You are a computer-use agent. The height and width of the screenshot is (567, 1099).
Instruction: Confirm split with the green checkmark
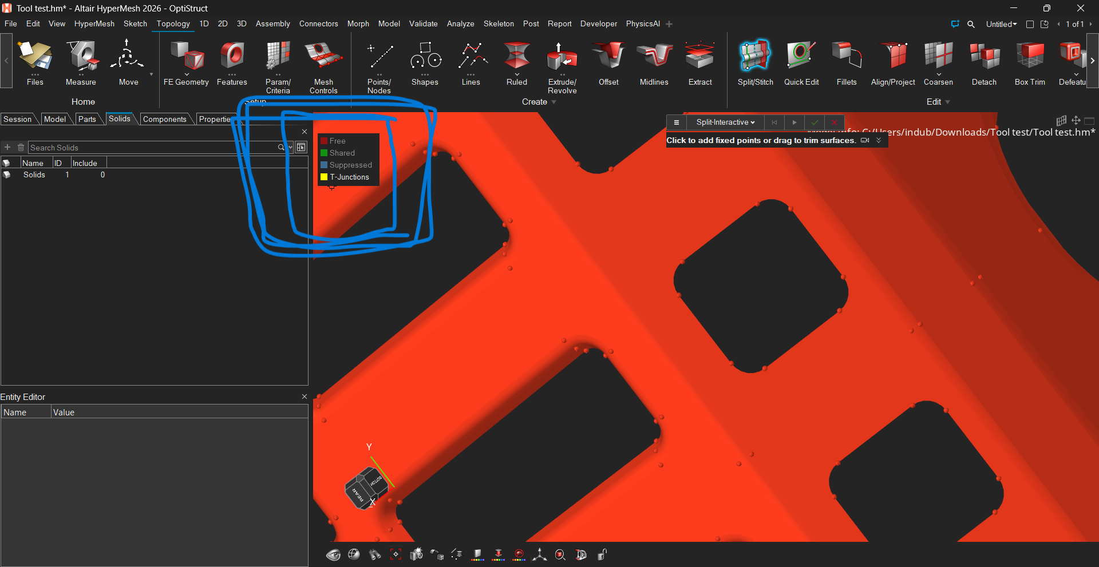pyautogui.click(x=814, y=122)
